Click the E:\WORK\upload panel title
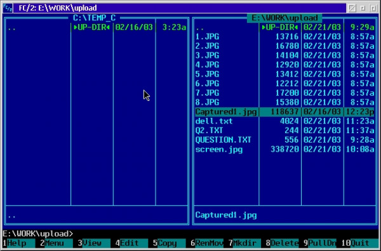 284,18
